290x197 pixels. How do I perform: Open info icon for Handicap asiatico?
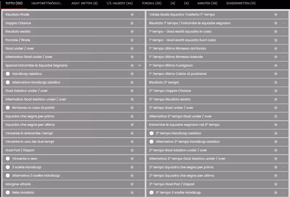(x=8, y=74)
